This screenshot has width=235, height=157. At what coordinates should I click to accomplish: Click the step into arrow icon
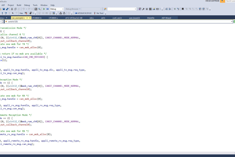pos(2,13)
